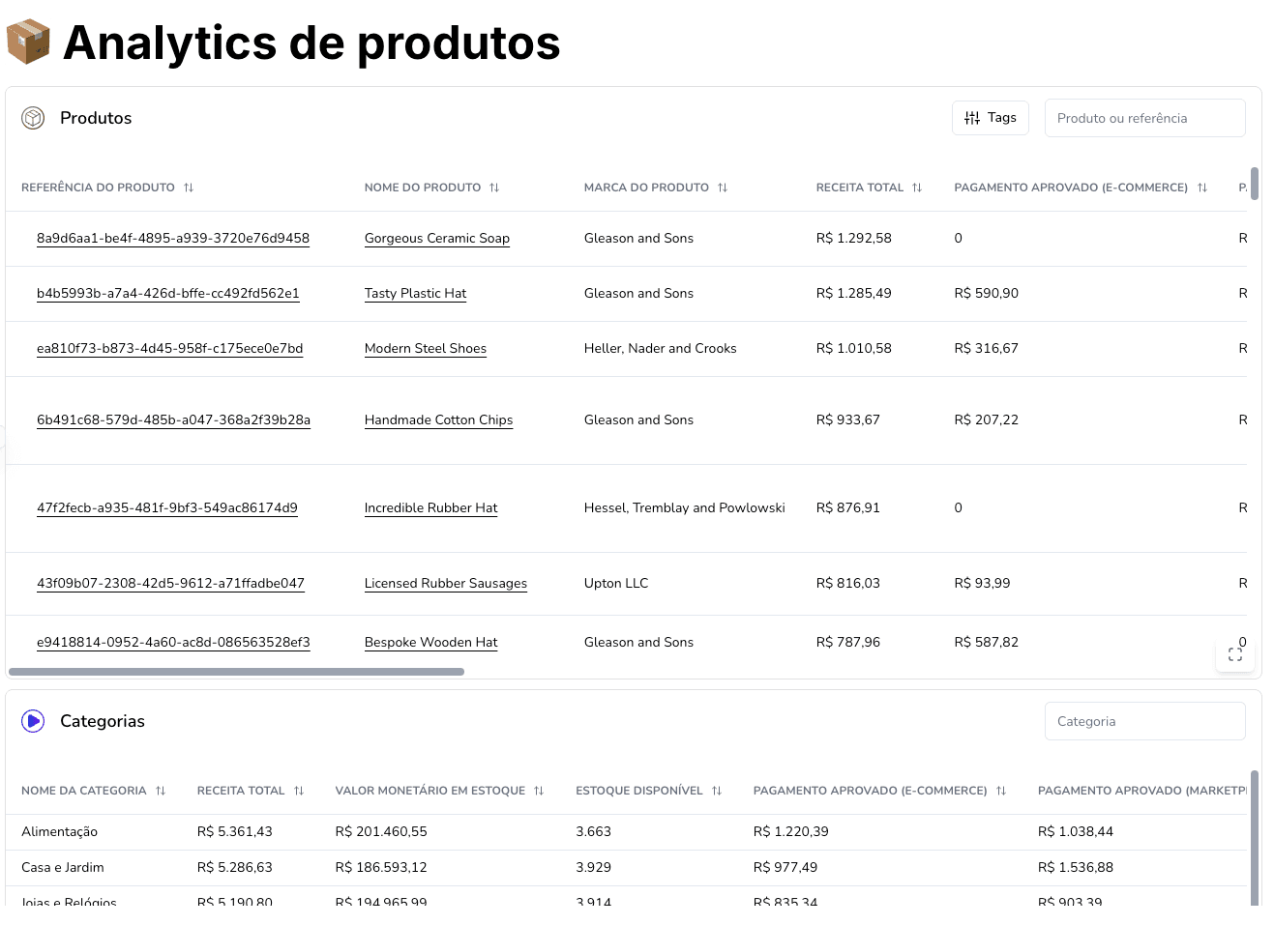Sort categories by Receita Total icon
1274x925 pixels.
[299, 791]
